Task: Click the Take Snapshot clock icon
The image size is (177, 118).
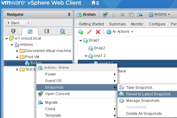Action: pos(121,87)
